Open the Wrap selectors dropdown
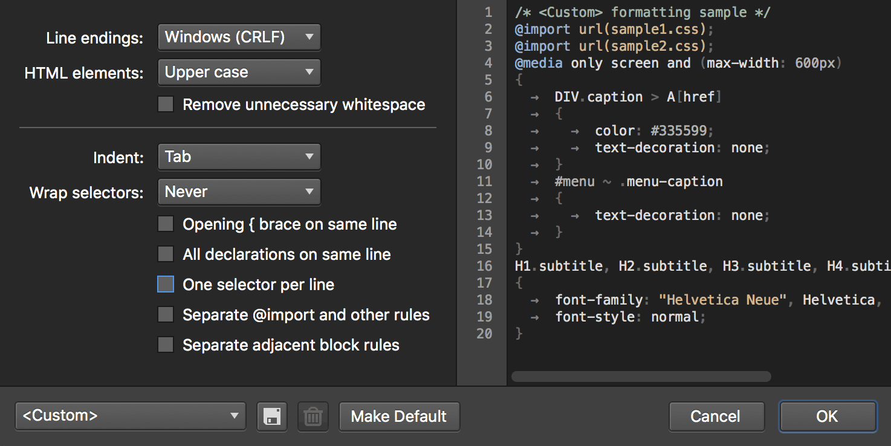Image resolution: width=891 pixels, height=446 pixels. coord(239,192)
